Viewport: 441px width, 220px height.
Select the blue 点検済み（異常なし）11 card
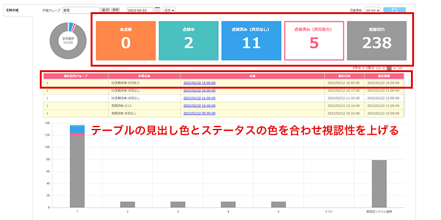tap(251, 41)
